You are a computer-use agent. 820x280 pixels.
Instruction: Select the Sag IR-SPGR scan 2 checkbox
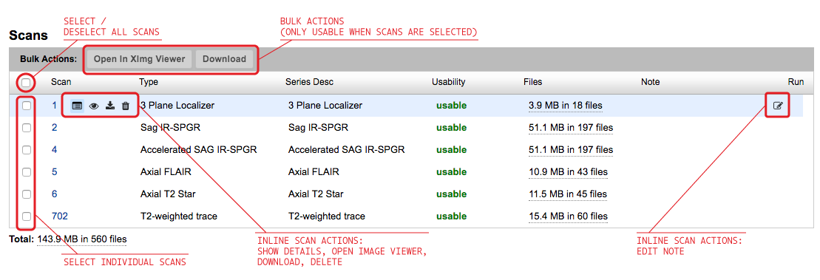26,128
